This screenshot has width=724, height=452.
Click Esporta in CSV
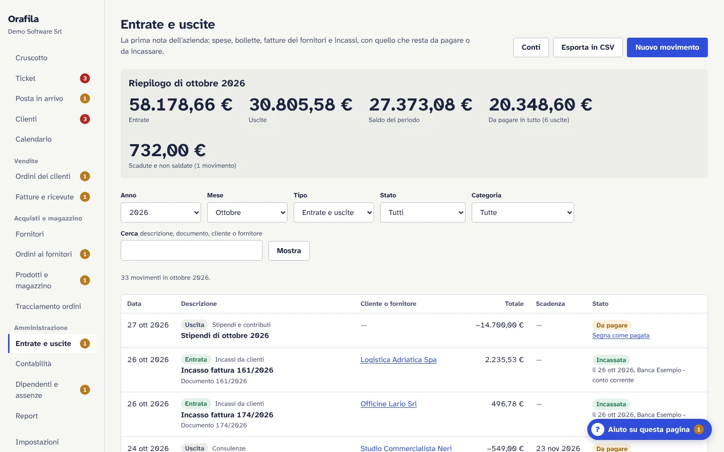coord(588,47)
